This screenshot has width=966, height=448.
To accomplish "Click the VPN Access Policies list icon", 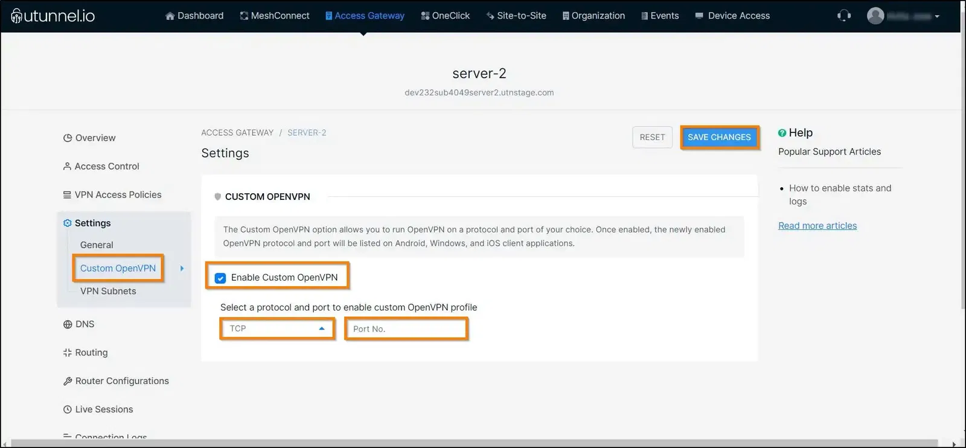I will (x=67, y=194).
